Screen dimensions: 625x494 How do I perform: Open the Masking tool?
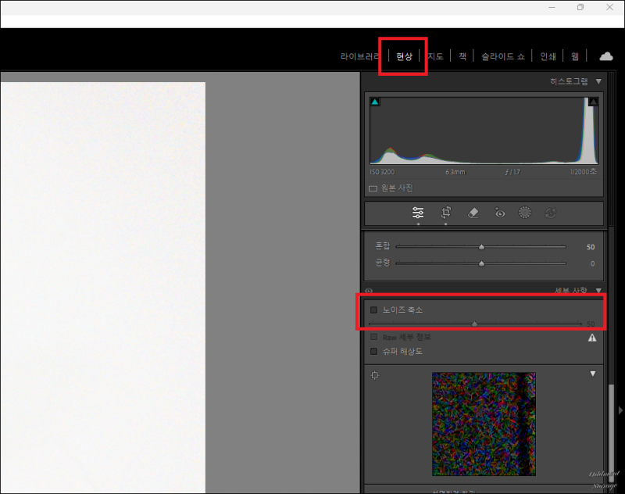coord(524,213)
